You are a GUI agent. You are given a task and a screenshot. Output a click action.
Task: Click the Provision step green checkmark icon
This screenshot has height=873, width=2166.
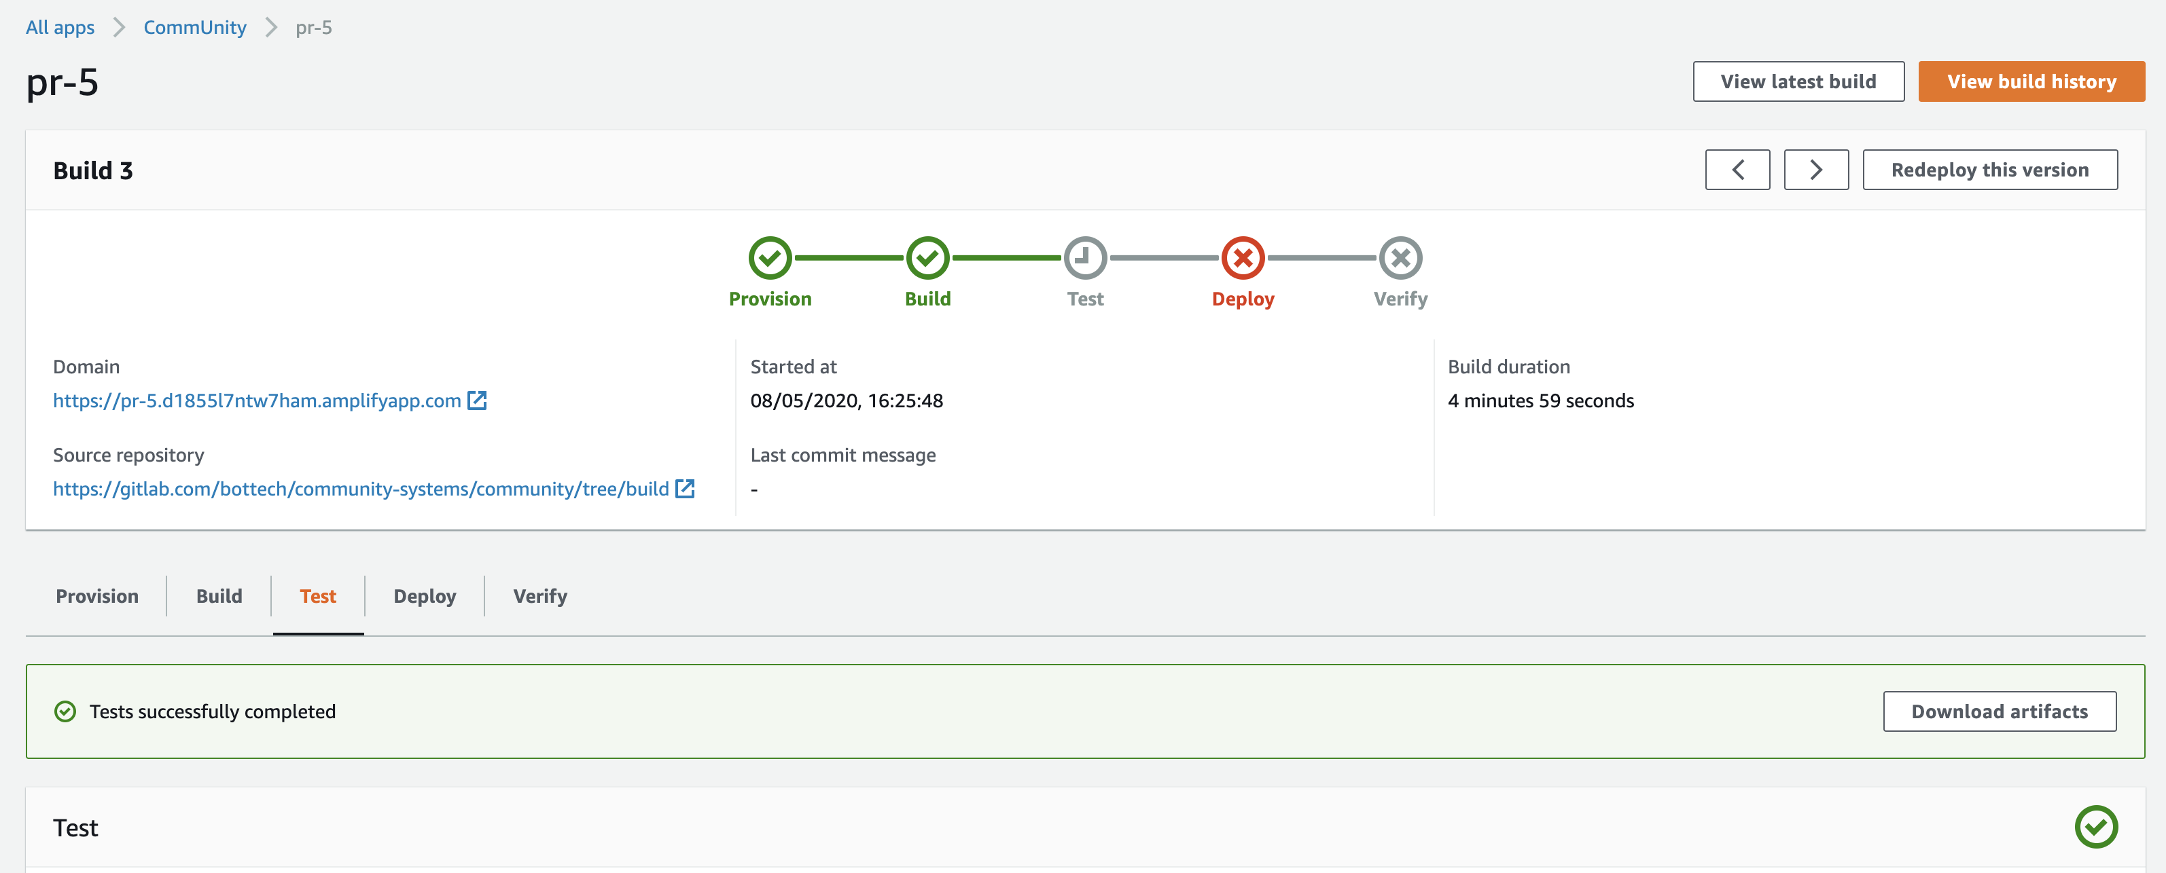[x=769, y=258]
